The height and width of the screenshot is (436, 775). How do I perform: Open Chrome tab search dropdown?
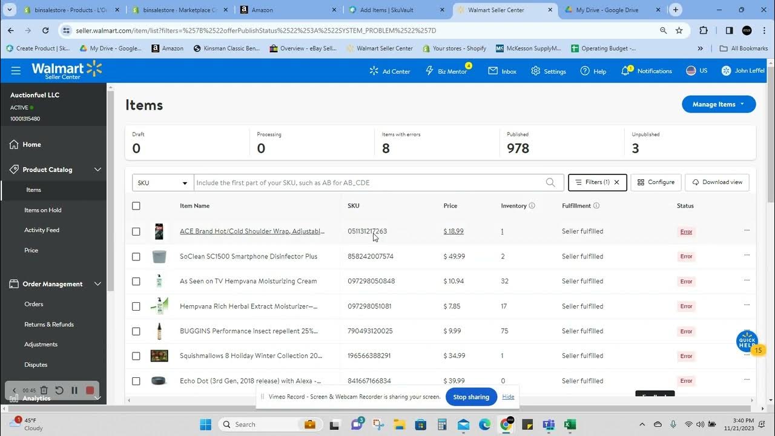(10, 10)
